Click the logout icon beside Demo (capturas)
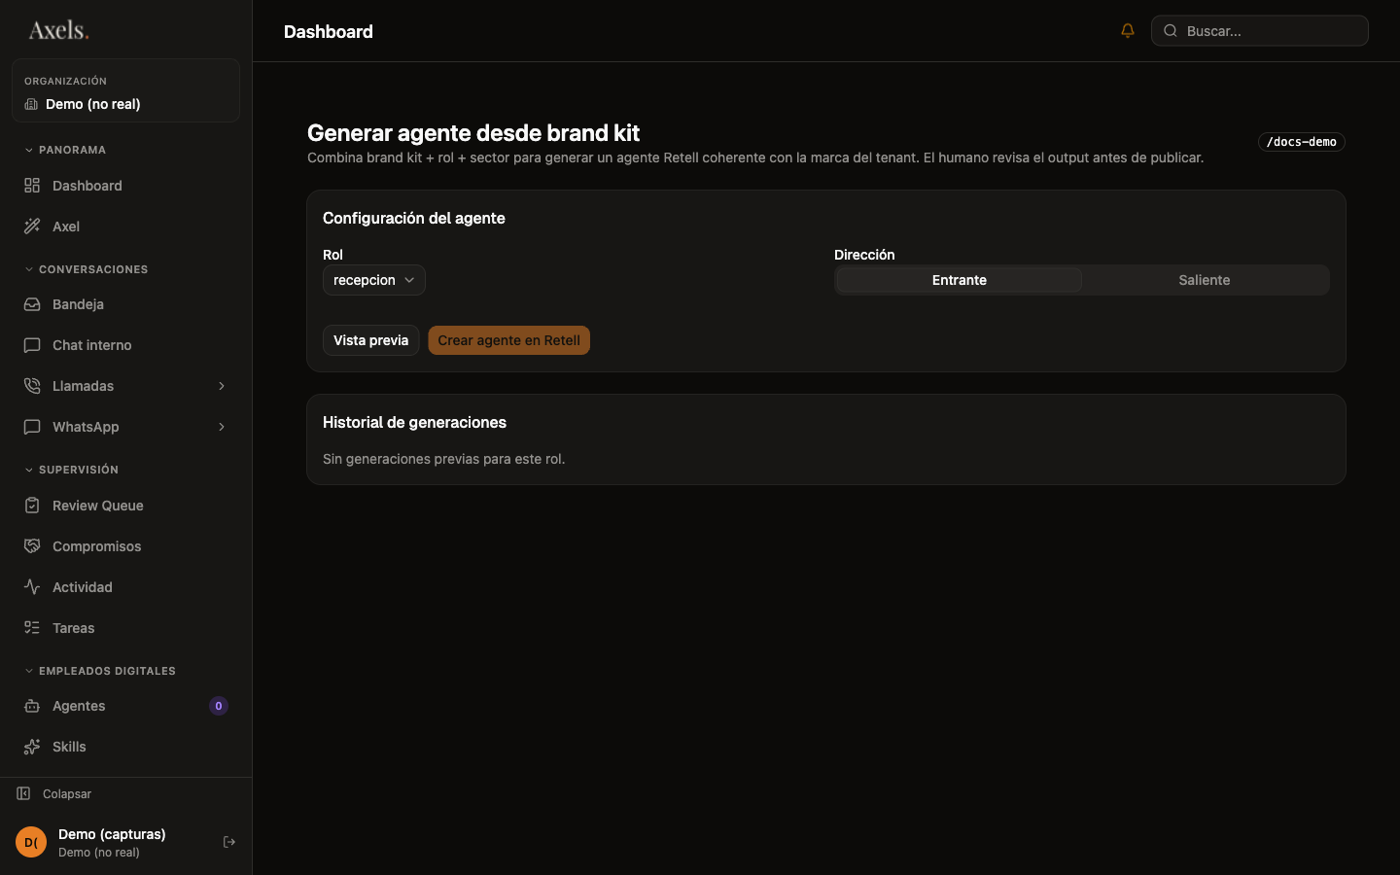Viewport: 1400px width, 875px height. click(229, 842)
